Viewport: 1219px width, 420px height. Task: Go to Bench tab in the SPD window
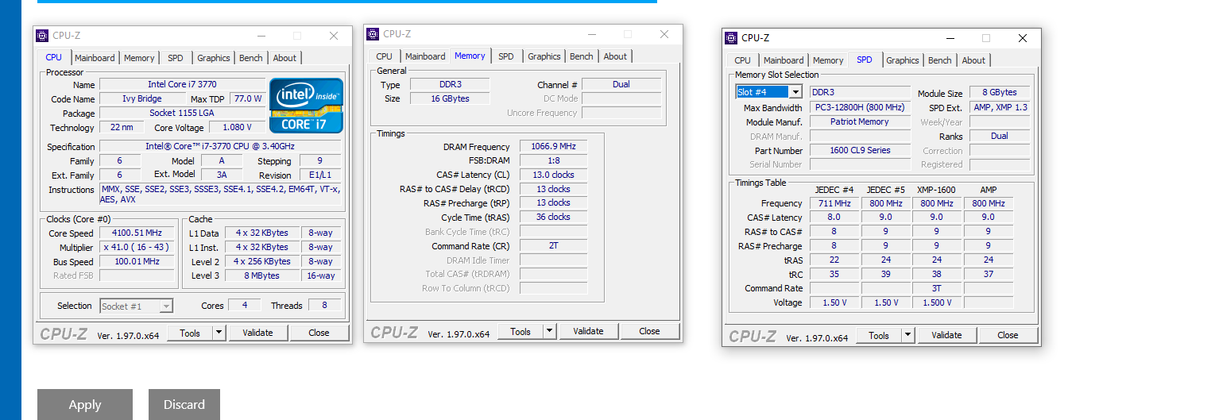coord(940,60)
